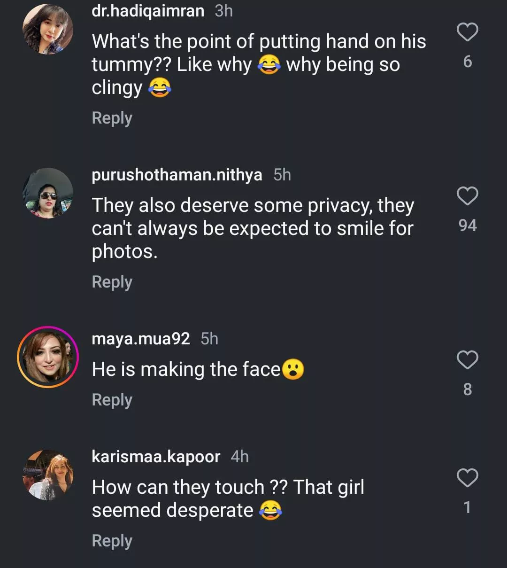
Task: Reply to karismaa.kapoor's desperate comment
Action: point(112,541)
